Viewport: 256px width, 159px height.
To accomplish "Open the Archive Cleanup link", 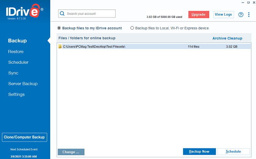I will 227,38.
